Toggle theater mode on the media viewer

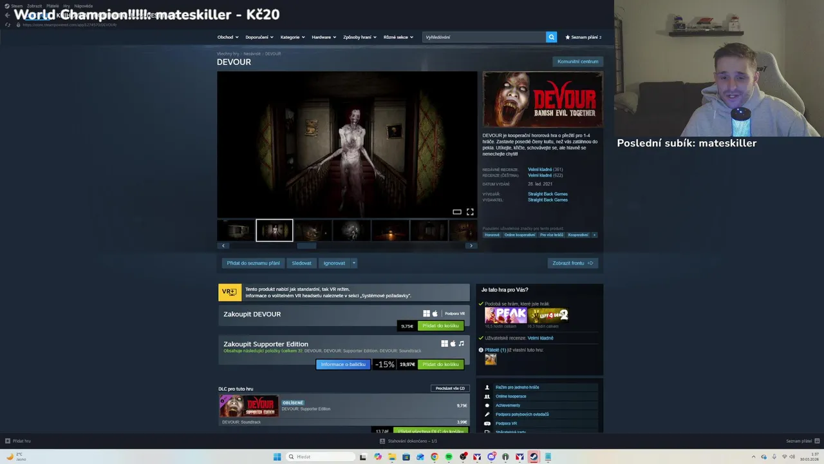pos(457,212)
